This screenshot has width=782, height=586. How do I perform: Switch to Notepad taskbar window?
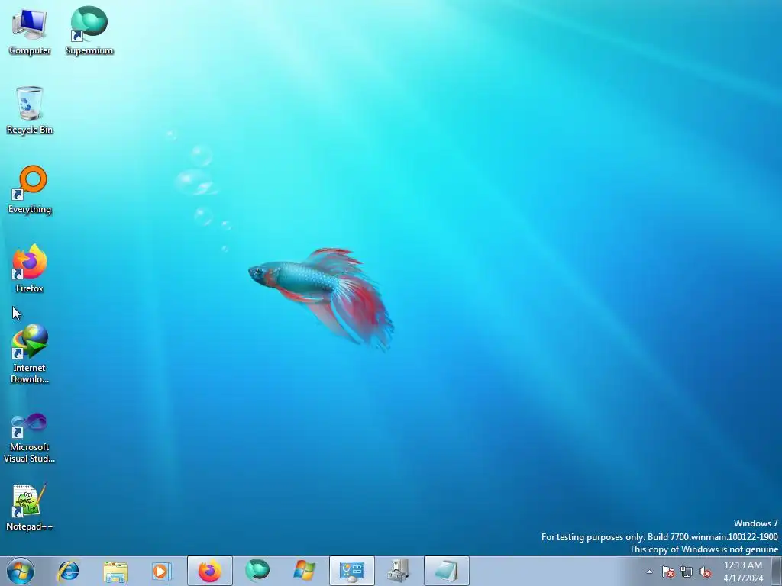[446, 571]
